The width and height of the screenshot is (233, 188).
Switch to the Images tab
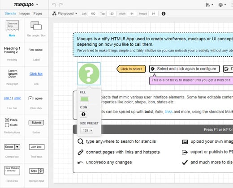25,13
